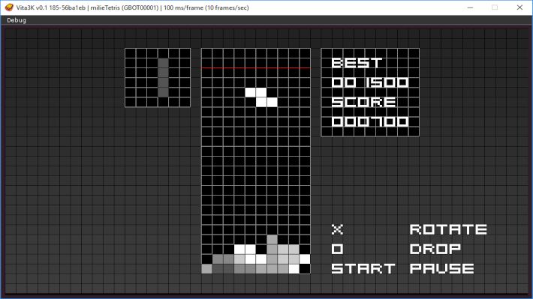Click the disabled maximize window button

click(x=495, y=7)
